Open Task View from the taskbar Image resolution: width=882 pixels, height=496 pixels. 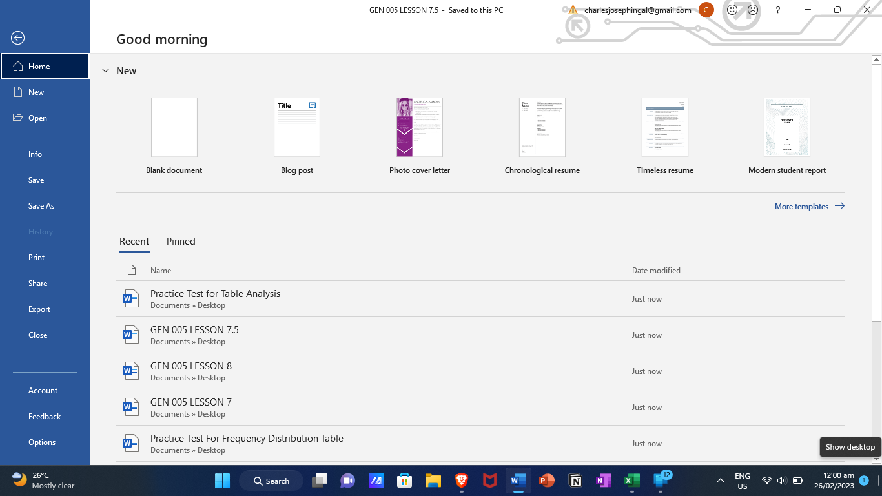[320, 480]
